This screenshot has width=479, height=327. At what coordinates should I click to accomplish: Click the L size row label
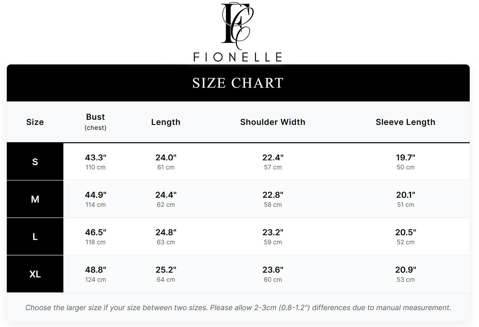(x=35, y=237)
